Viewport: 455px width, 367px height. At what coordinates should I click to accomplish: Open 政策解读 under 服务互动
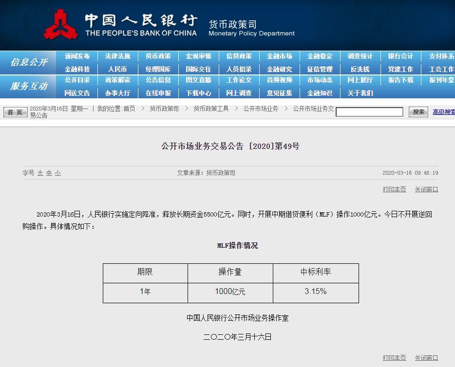[117, 80]
